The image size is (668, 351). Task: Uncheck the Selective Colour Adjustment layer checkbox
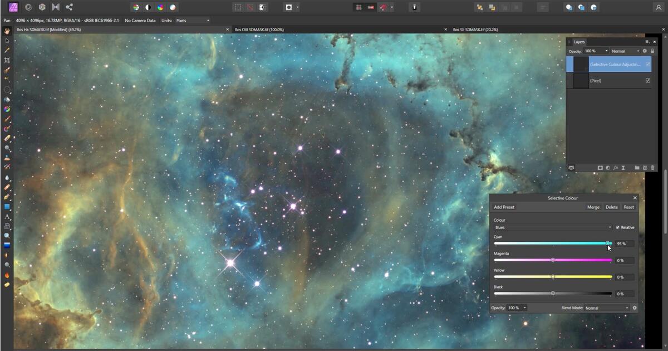coord(647,65)
